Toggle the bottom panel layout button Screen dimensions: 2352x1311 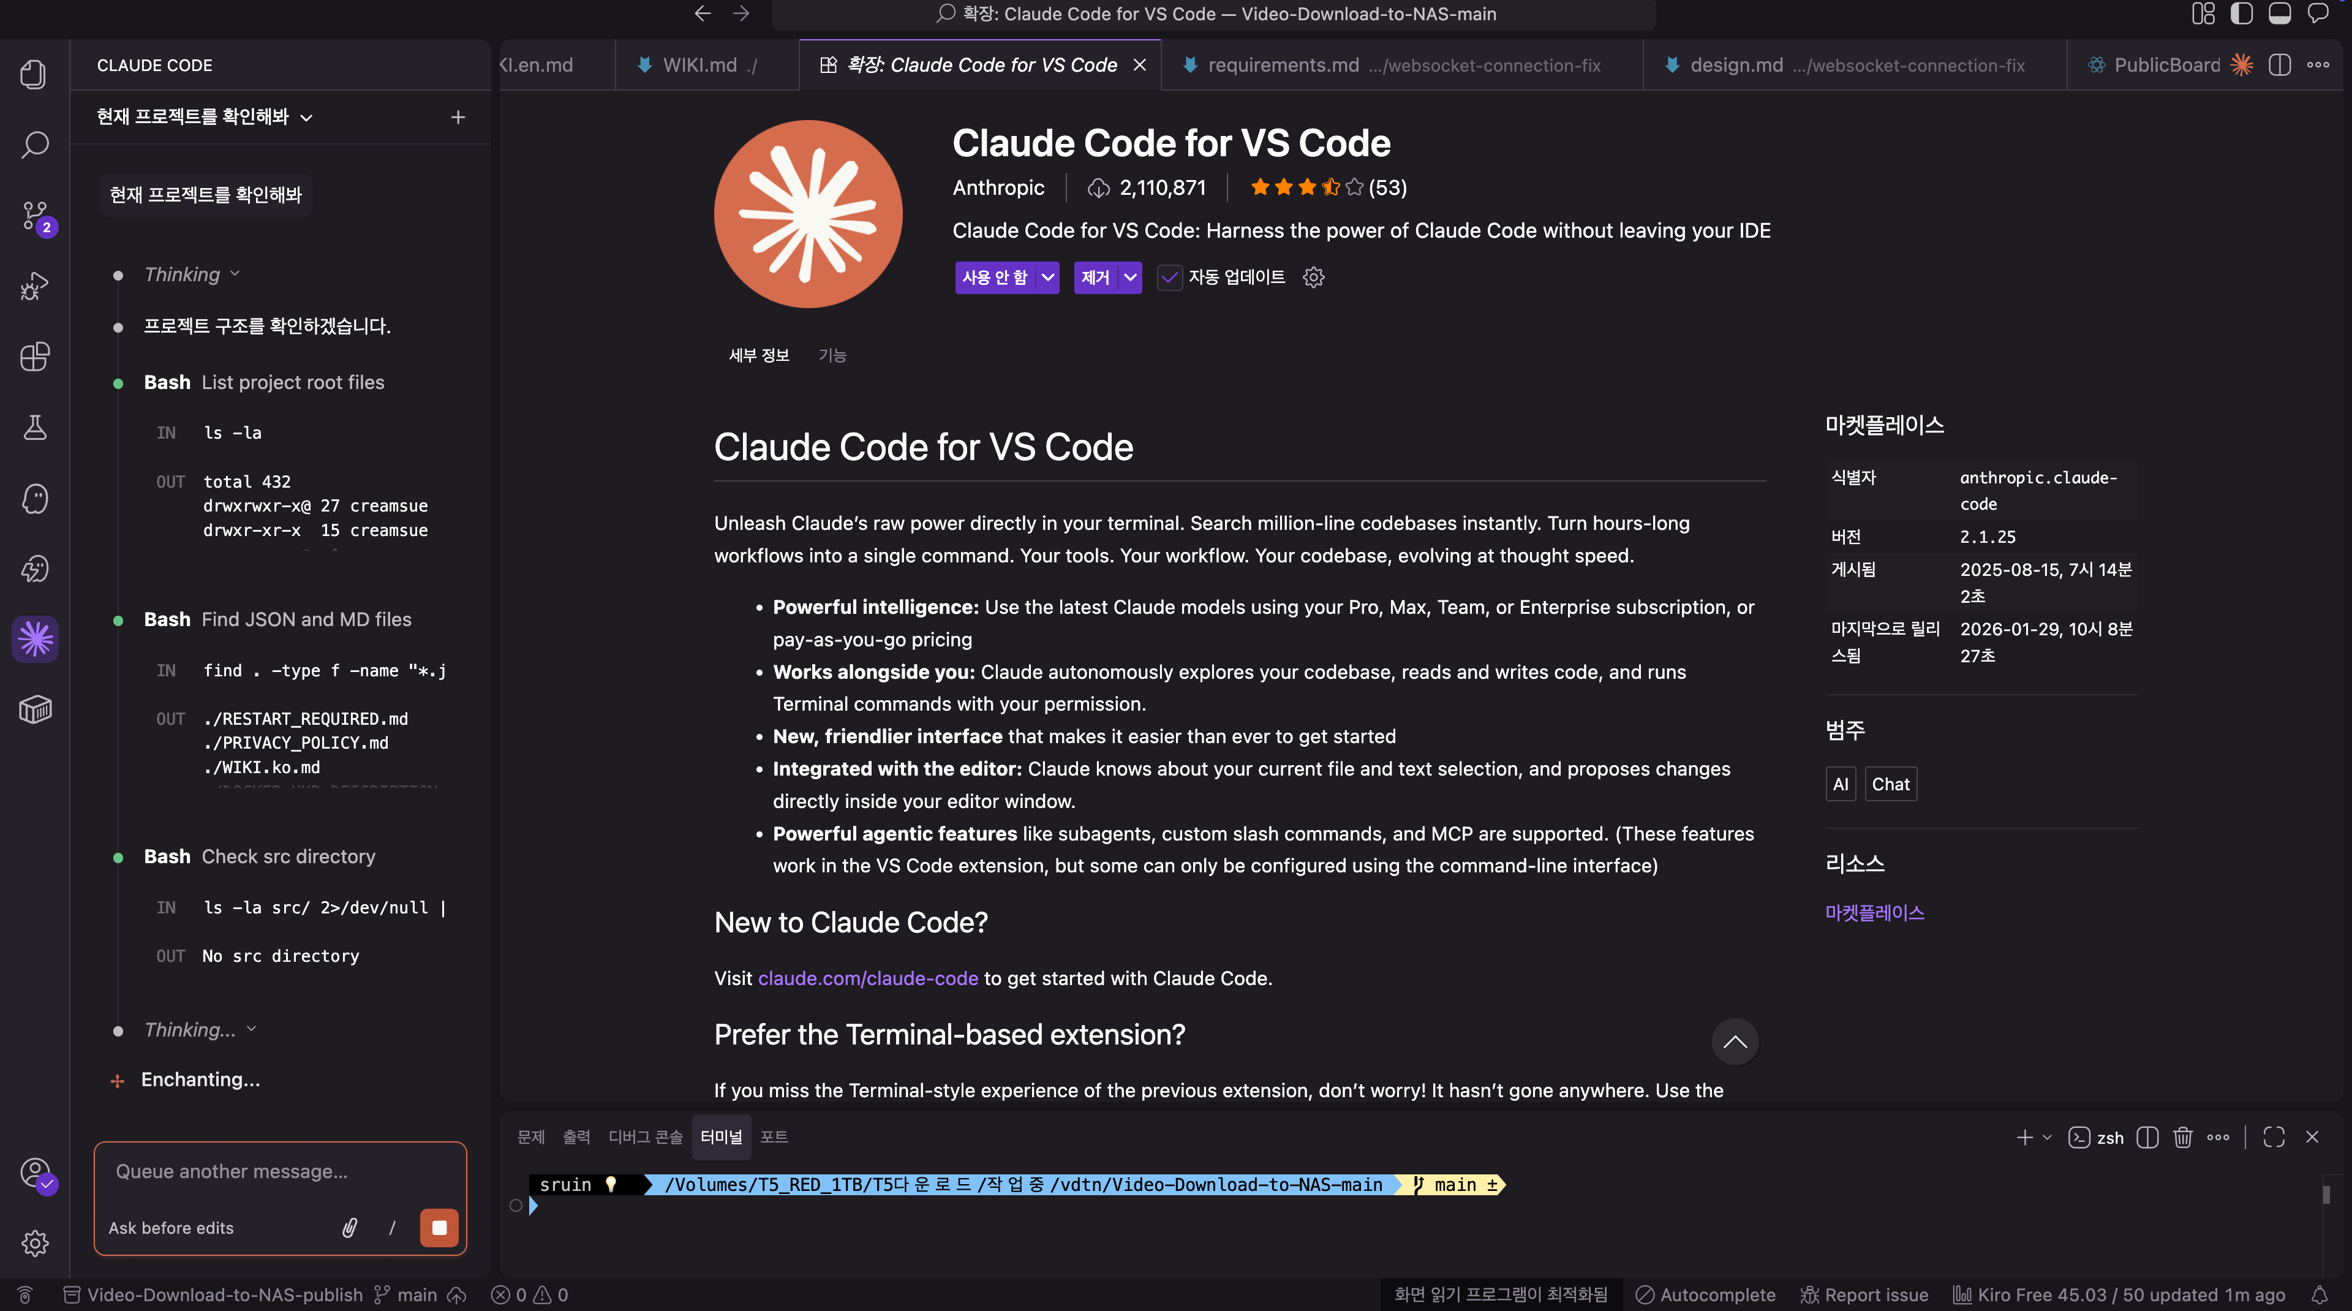point(2280,13)
